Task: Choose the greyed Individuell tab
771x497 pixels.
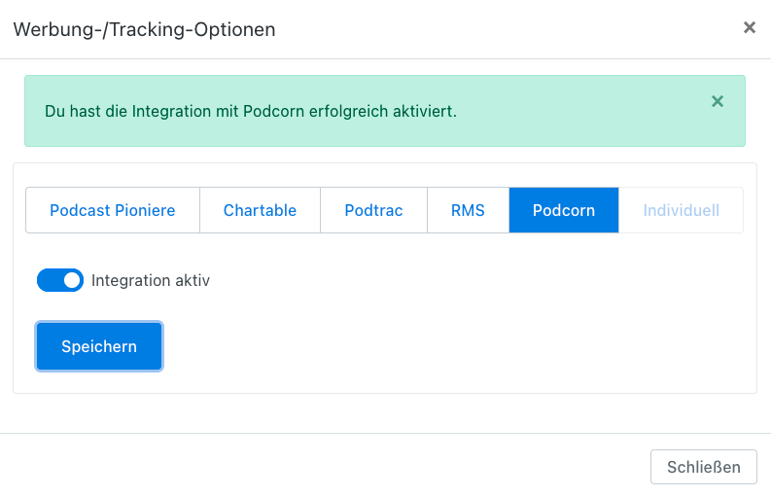Action: (681, 210)
